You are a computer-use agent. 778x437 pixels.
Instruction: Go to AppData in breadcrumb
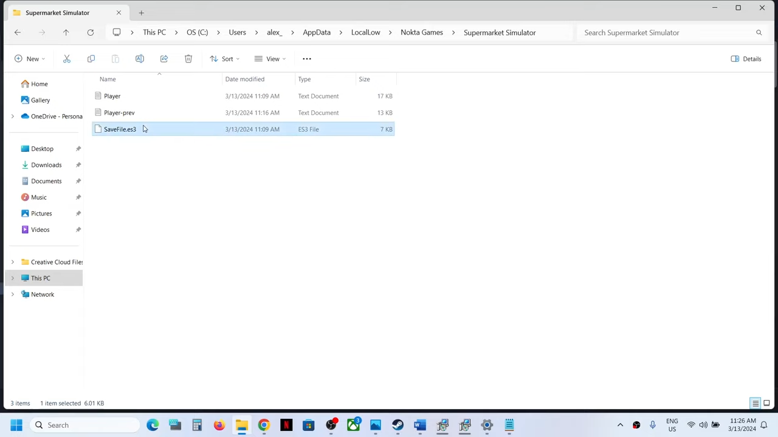[317, 33]
